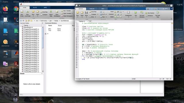This screenshot has height=103, width=184.
Task: Select Chapter04example03.m in file list
Action: click(31, 49)
